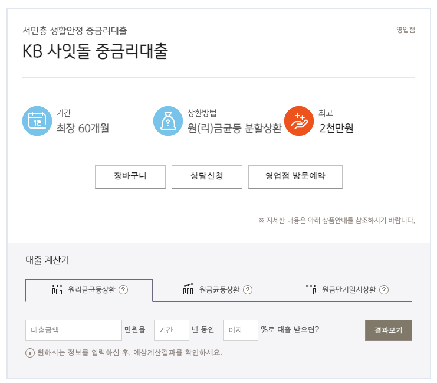Viewport: 437px width, 383px height.
Task: Click the 대출 계산기 heading
Action: pos(47,260)
